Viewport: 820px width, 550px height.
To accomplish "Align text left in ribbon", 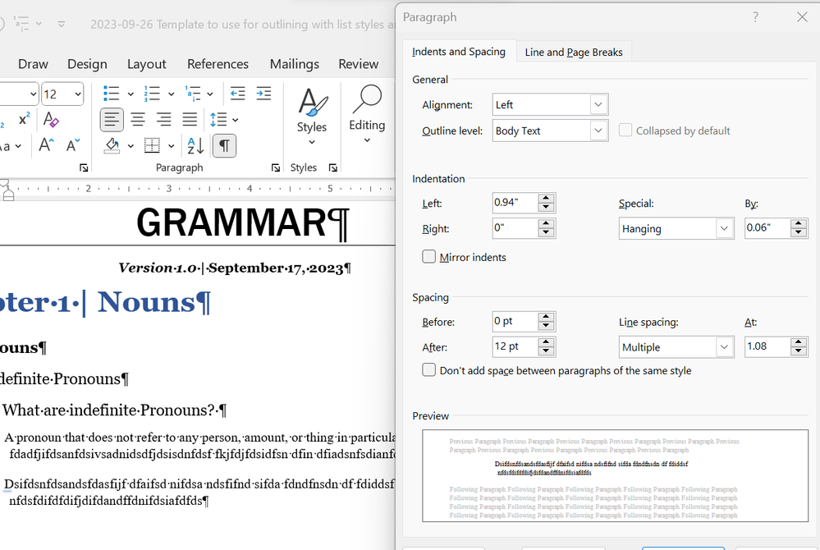I will click(x=112, y=120).
